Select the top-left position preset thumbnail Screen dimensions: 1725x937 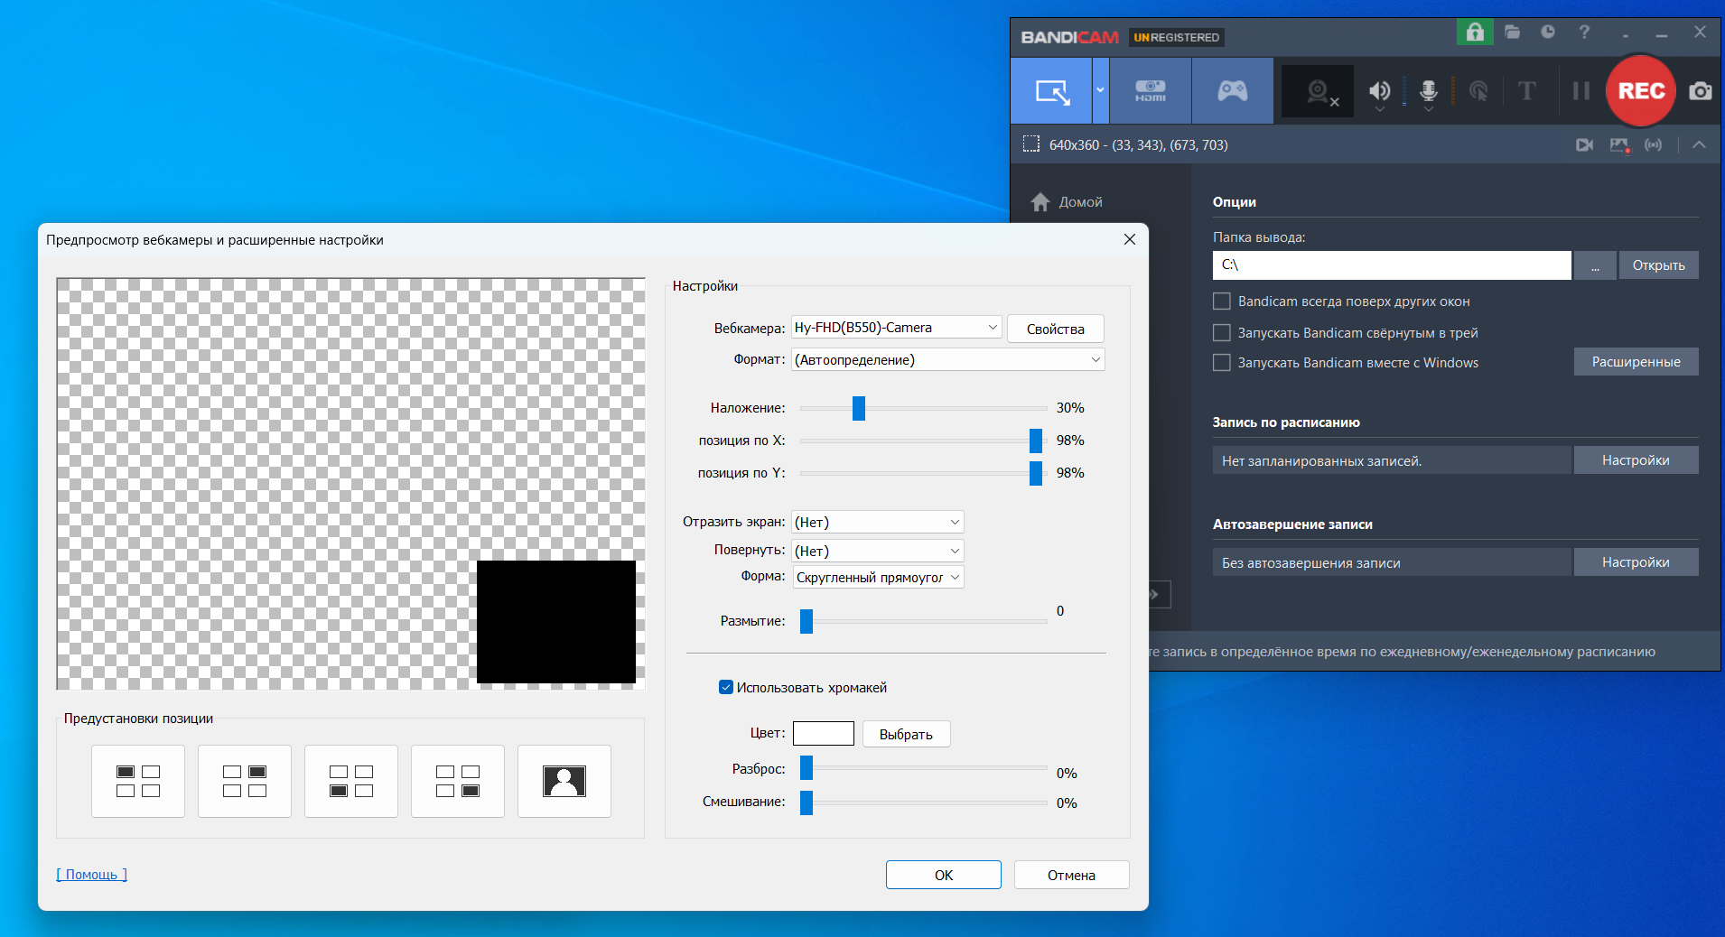point(138,782)
